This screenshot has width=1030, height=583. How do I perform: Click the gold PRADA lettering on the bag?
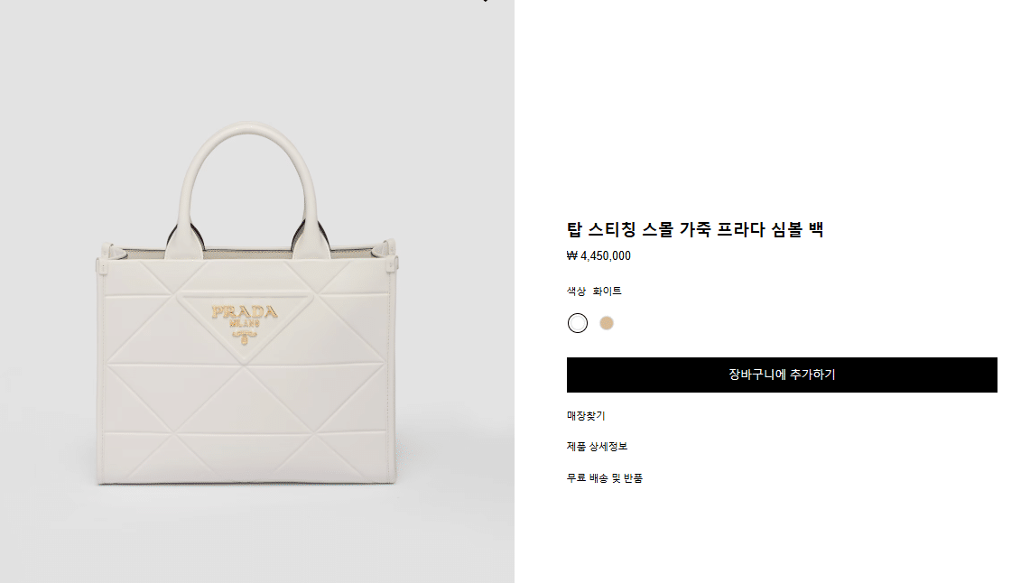click(245, 312)
